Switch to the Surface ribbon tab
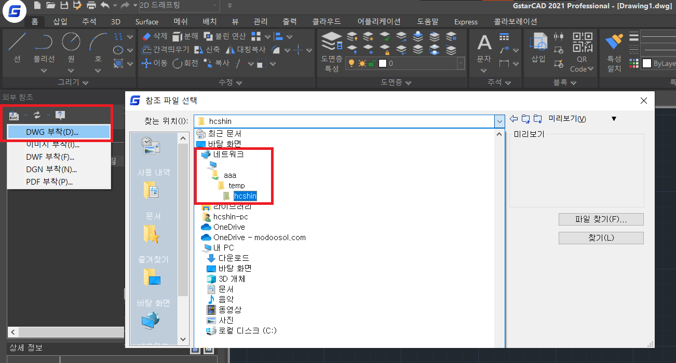Image resolution: width=676 pixels, height=363 pixels. pyautogui.click(x=147, y=22)
